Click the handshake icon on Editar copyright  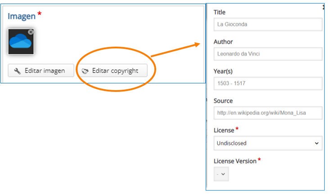pyautogui.click(x=85, y=71)
